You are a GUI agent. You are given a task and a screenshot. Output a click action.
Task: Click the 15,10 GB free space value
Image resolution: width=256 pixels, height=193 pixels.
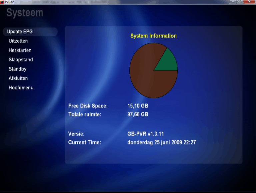pyautogui.click(x=138, y=106)
